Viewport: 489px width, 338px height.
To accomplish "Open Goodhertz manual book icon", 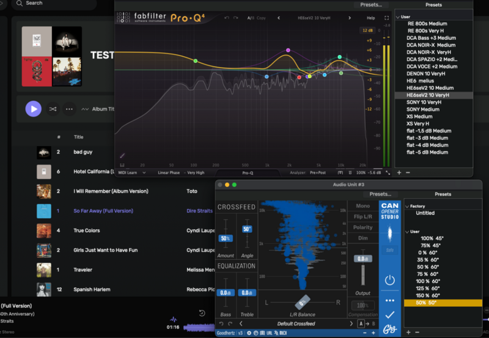I will (x=262, y=333).
